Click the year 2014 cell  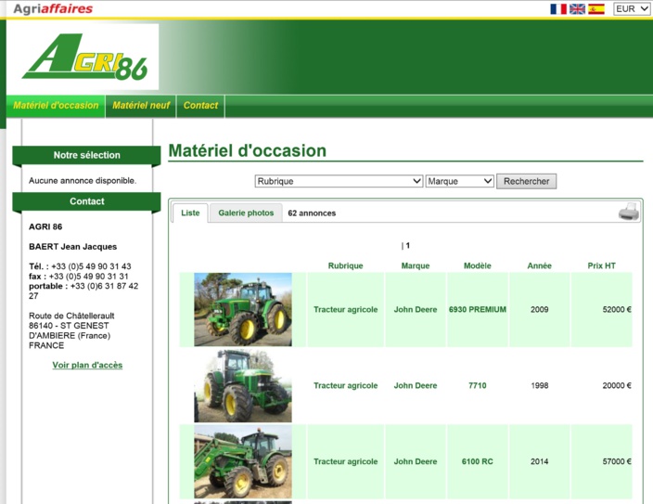point(539,461)
